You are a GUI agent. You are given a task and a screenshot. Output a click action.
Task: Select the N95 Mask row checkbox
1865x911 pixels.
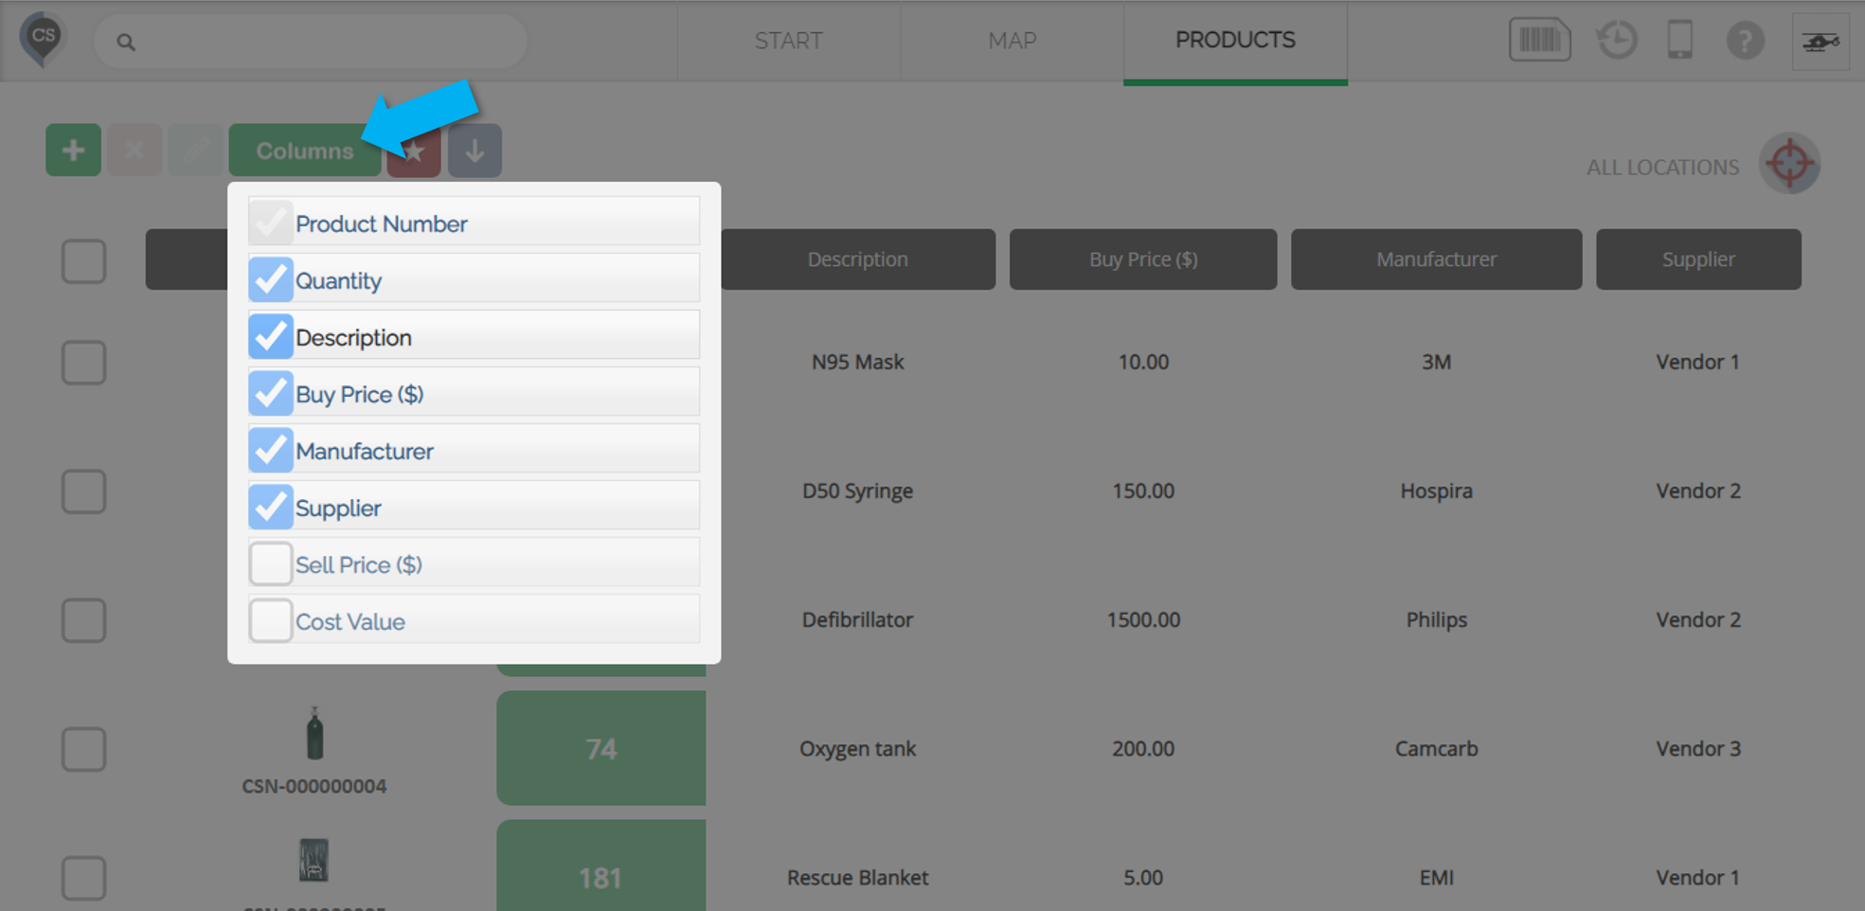click(83, 363)
